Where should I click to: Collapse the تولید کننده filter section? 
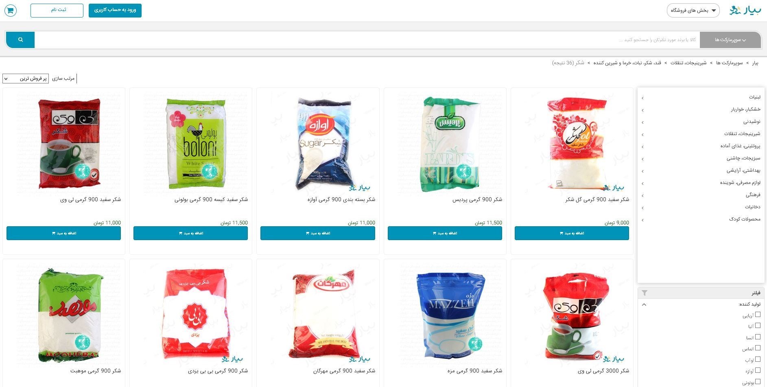click(644, 304)
